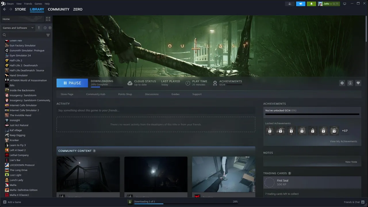Click the Play Time clock icon
Screen dimensions: 368x207
click(188, 83)
